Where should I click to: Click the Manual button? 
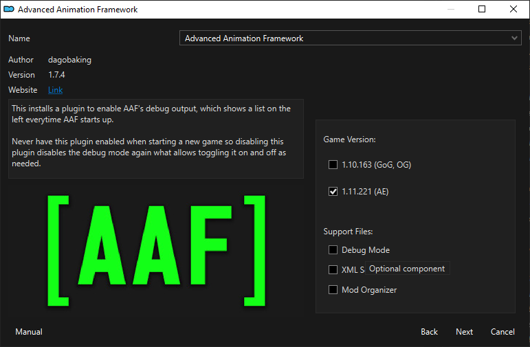(29, 332)
